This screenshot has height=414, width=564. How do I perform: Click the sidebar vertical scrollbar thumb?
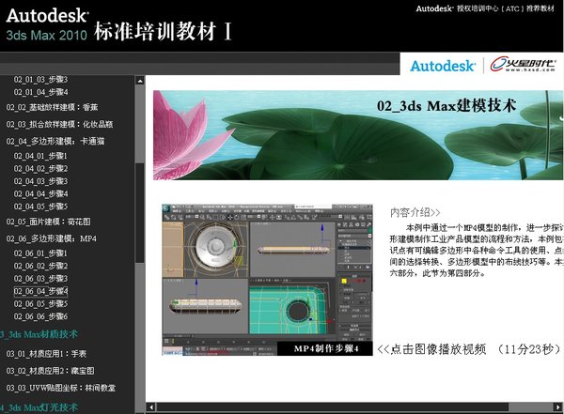tap(139, 213)
